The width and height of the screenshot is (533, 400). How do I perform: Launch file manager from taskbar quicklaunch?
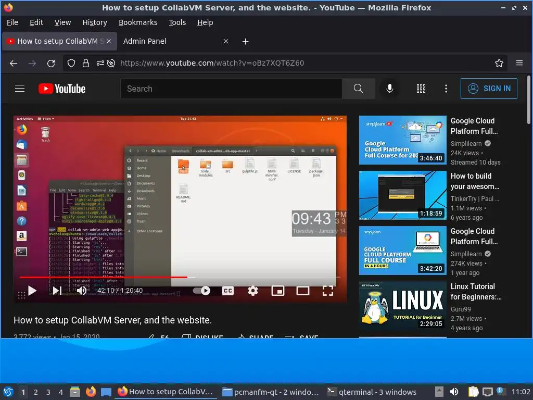click(x=75, y=392)
